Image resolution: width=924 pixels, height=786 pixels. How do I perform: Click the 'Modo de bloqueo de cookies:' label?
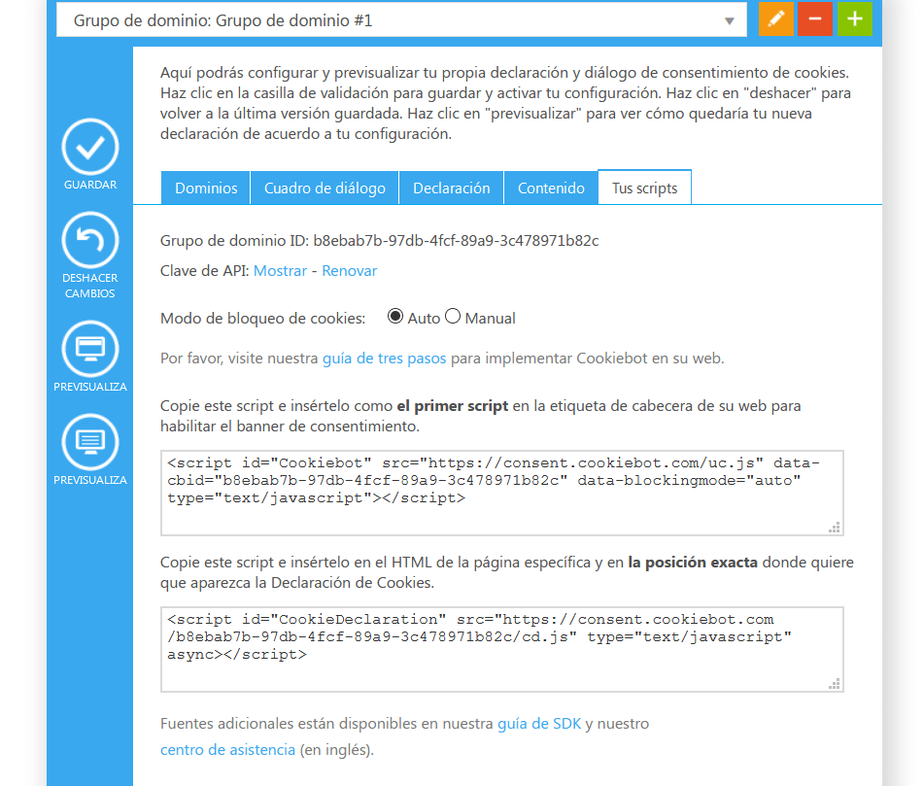point(263,318)
